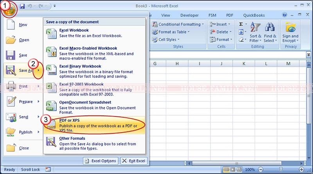Expand the formula bar chevron

tap(309, 54)
